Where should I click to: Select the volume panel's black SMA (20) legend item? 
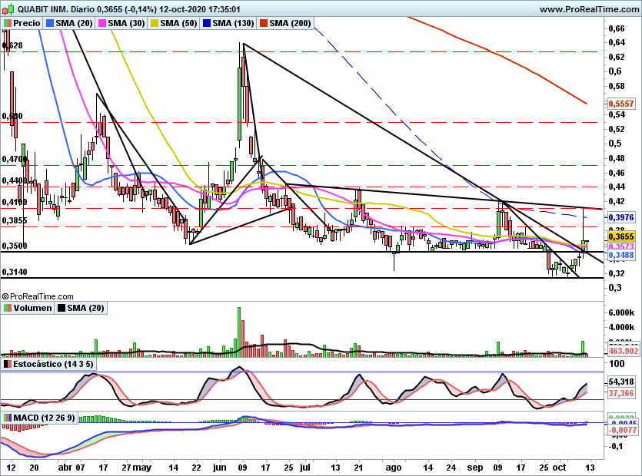pos(81,308)
